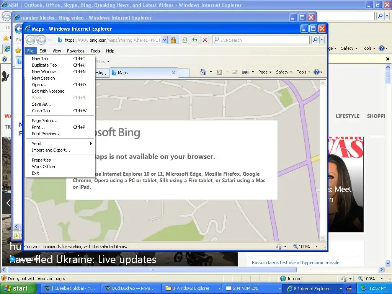The height and width of the screenshot is (294, 392).
Task: Open Help icon in the MSN window toolbar
Action: [382, 48]
